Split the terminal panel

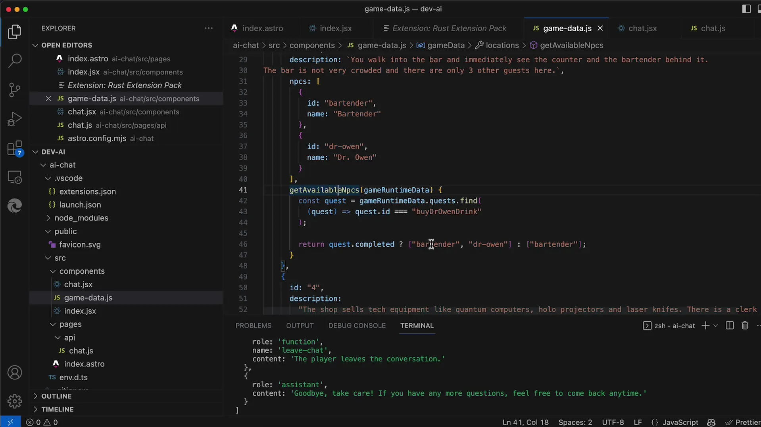(x=730, y=326)
